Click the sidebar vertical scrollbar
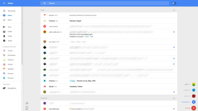The height and width of the screenshot is (111, 198). tap(22, 36)
